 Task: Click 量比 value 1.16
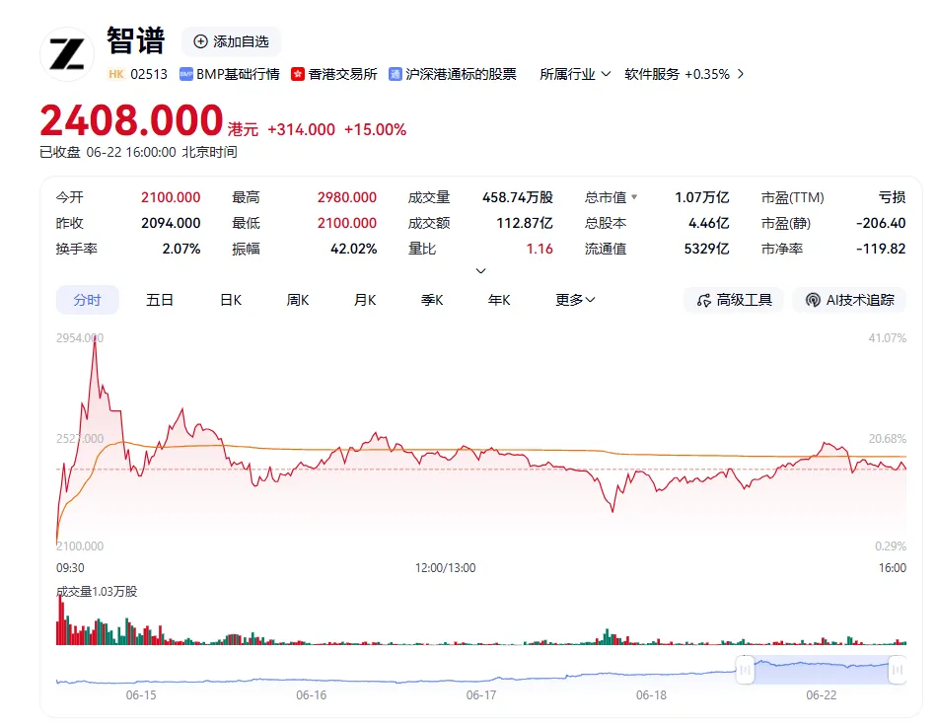click(540, 249)
